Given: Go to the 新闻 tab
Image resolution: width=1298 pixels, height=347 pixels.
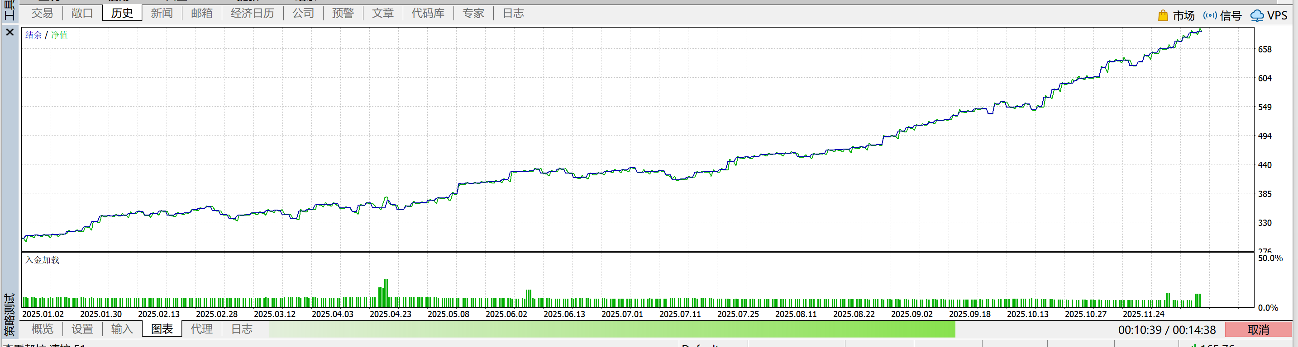Looking at the screenshot, I should 162,13.
